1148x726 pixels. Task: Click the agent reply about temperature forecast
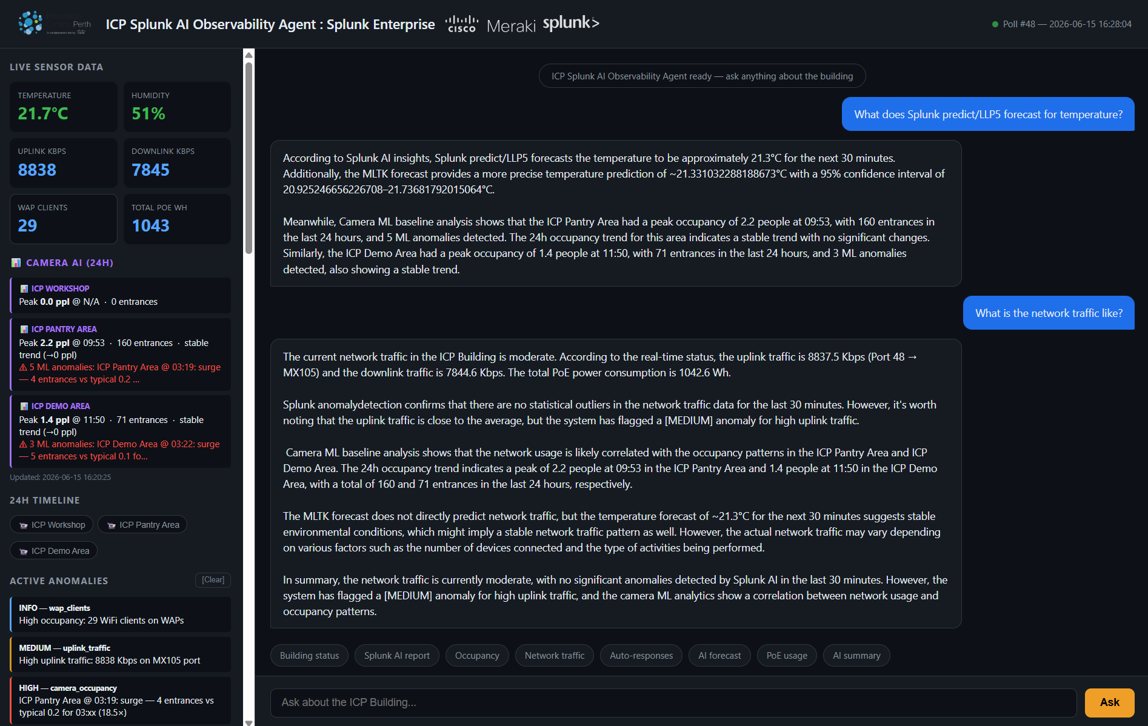point(616,213)
